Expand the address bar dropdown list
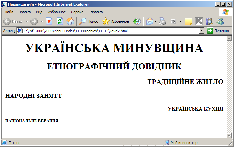234x147 pixels. pos(201,31)
